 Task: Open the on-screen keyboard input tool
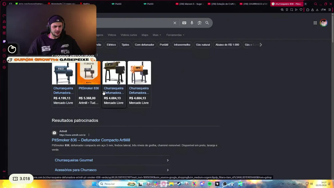[x=184, y=23]
